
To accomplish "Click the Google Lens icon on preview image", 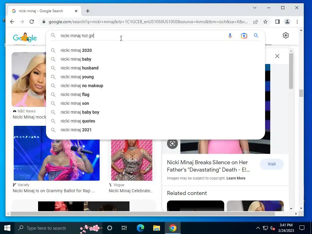I will coord(172,144).
